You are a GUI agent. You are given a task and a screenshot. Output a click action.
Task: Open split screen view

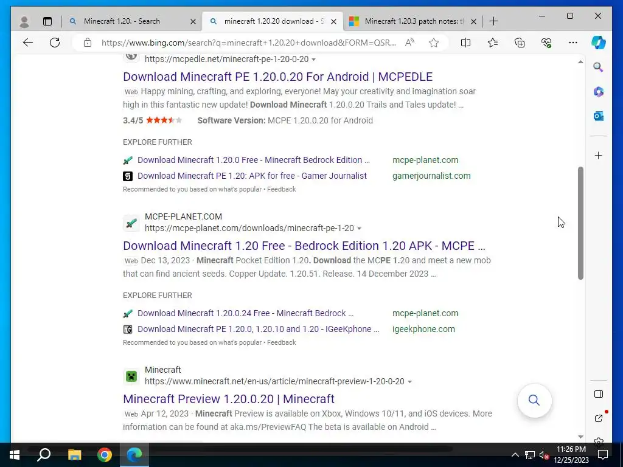tap(465, 43)
